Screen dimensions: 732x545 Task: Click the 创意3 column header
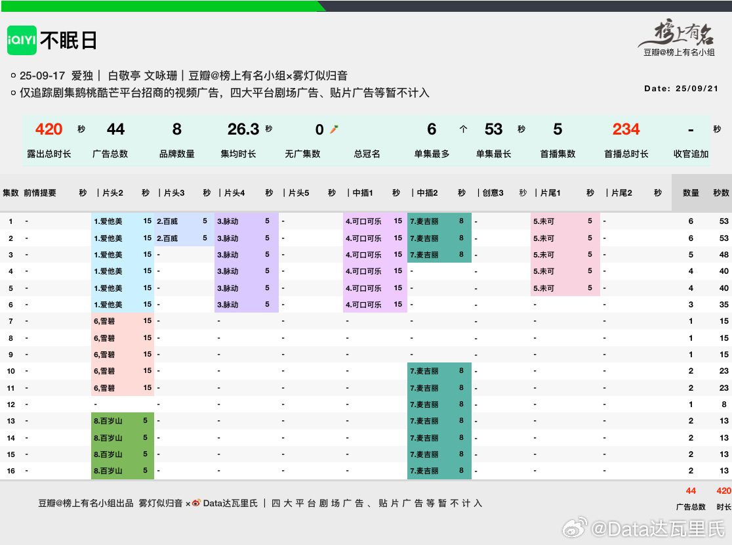(x=493, y=192)
